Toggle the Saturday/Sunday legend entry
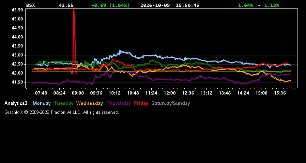The height and width of the screenshot is (163, 306). tap(171, 103)
